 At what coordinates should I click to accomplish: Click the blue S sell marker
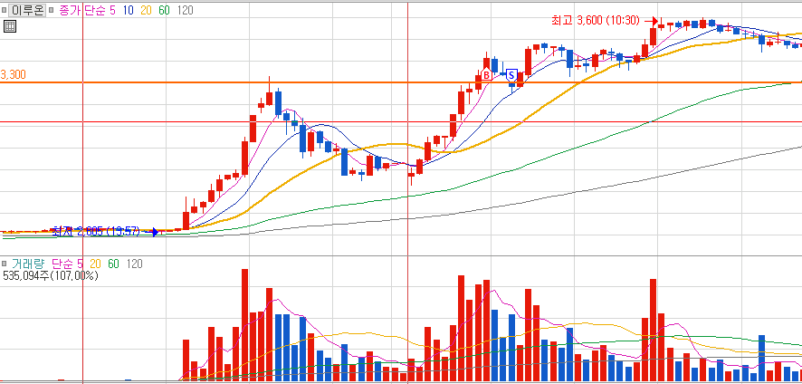pos(512,75)
